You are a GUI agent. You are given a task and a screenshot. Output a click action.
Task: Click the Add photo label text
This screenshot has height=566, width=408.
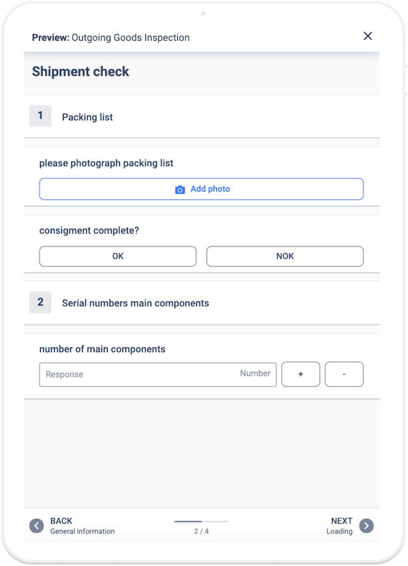[210, 189]
